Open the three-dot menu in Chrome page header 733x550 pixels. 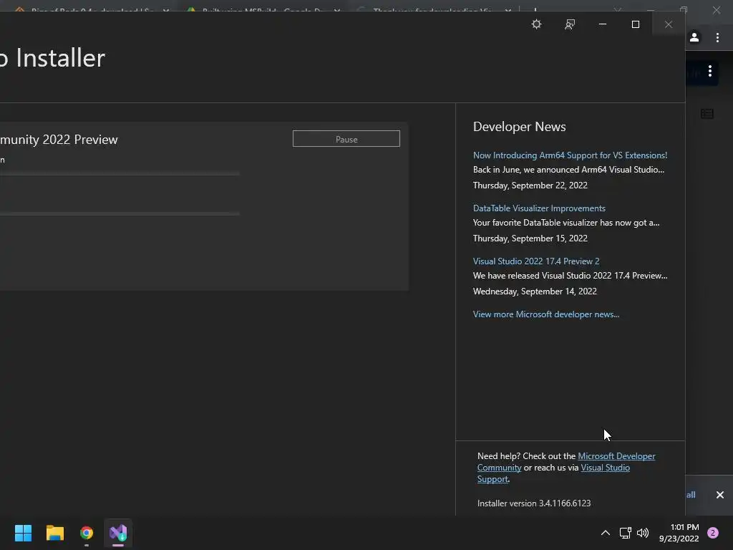point(710,71)
